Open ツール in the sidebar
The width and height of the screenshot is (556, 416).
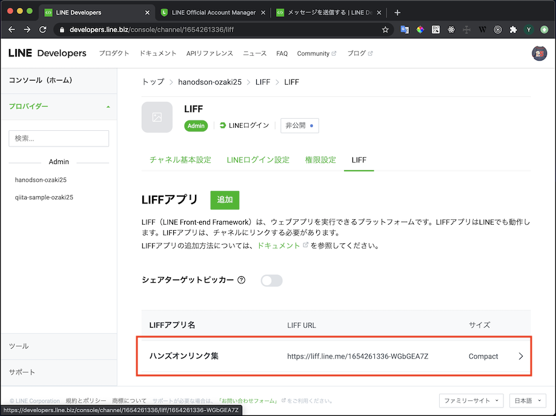pyautogui.click(x=19, y=346)
